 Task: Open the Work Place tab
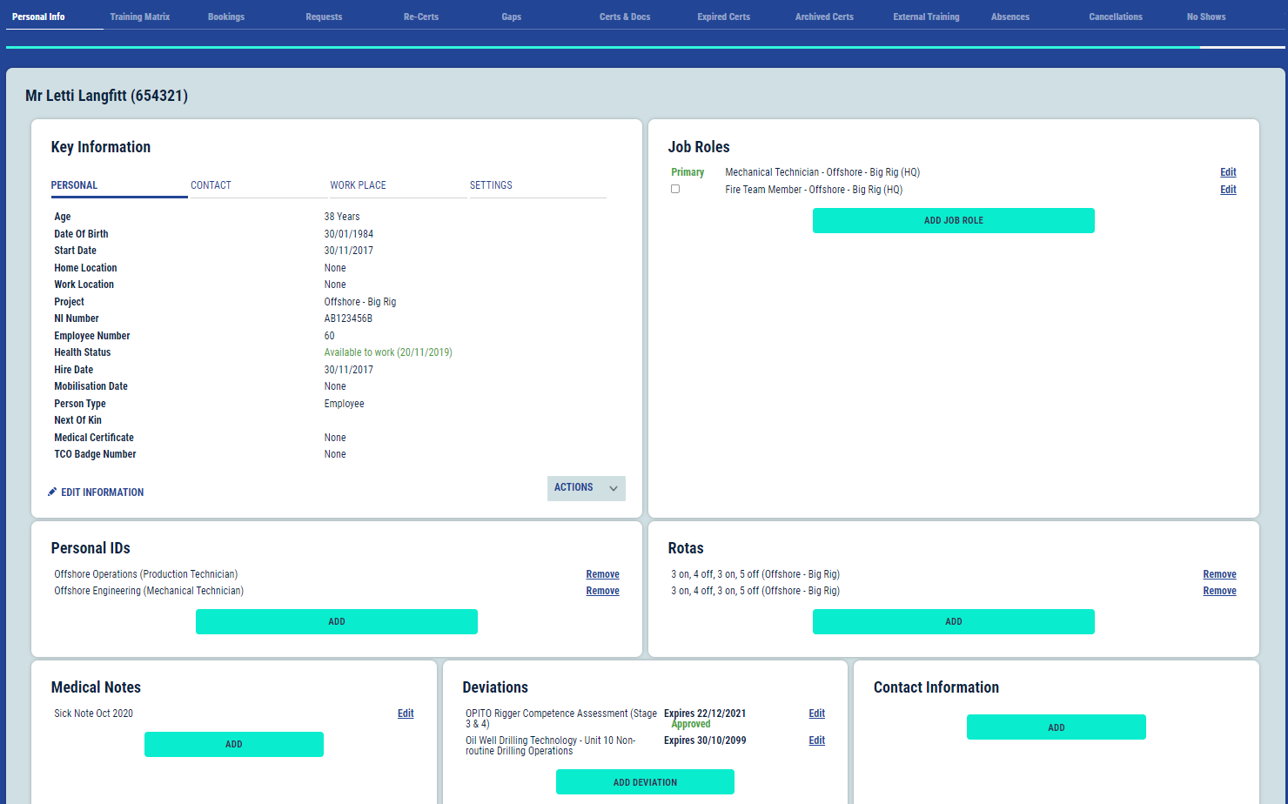pyautogui.click(x=358, y=185)
